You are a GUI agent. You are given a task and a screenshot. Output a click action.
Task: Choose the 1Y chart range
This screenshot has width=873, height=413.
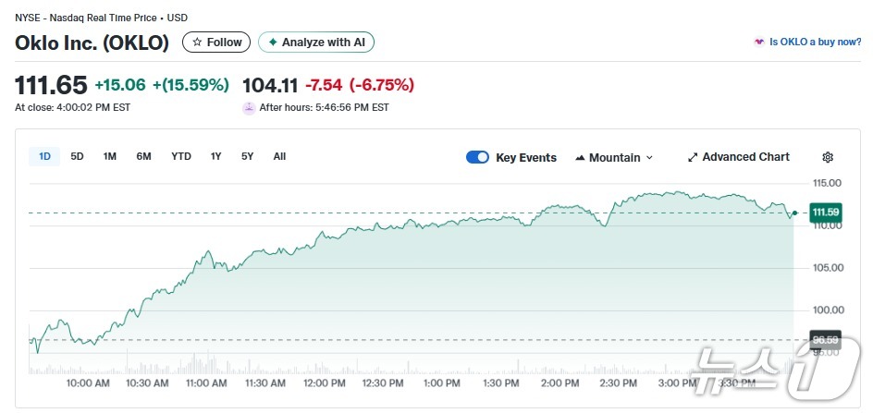pos(215,157)
